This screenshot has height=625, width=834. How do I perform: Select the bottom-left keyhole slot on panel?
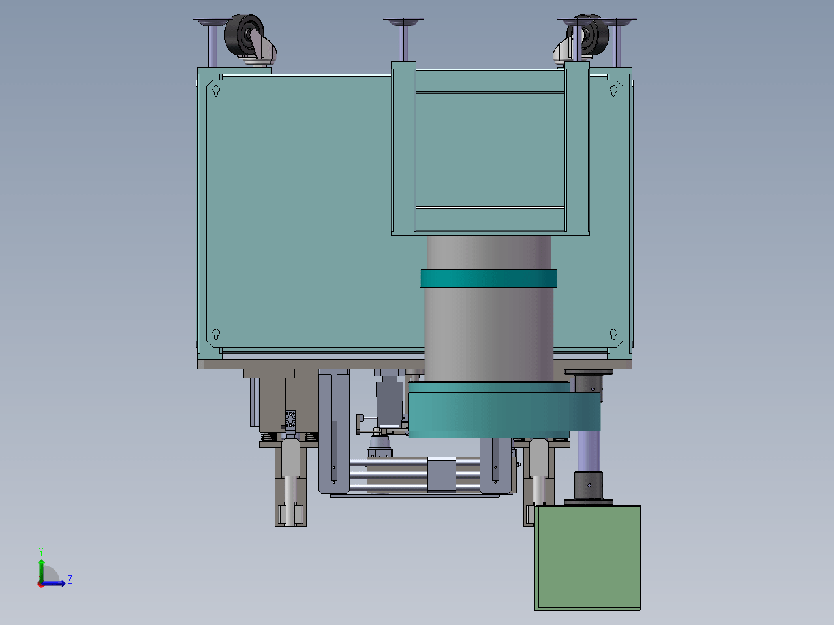(x=216, y=335)
